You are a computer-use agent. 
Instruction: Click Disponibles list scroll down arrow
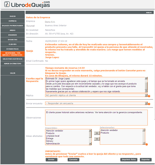(x=90, y=143)
